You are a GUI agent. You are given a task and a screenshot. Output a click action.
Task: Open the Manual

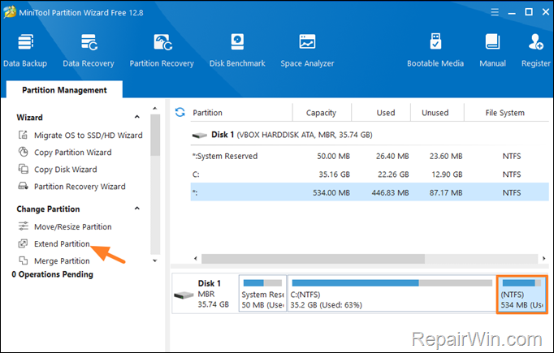492,50
